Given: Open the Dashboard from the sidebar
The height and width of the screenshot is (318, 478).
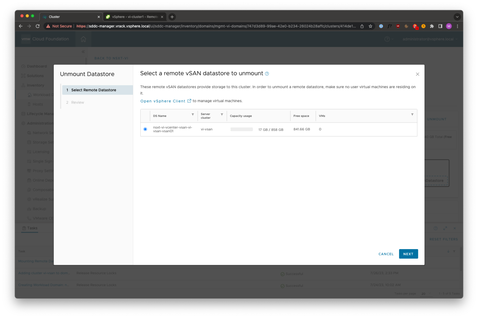Looking at the screenshot, I should 37,66.
